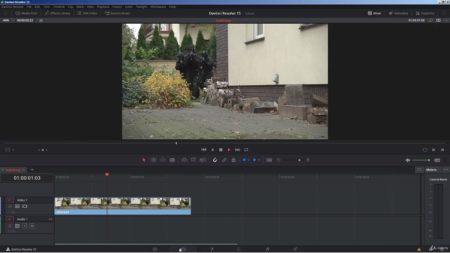
Task: Click the timeline zoom out minus button
Action: [278, 160]
